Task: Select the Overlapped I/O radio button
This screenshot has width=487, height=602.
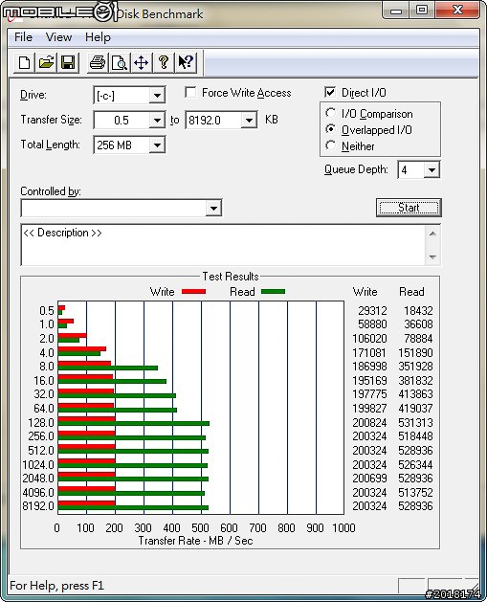Action: pos(330,129)
